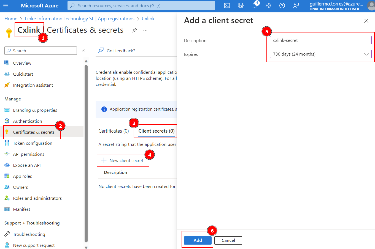This screenshot has height=249, width=375.
Task: Open the More options ellipsis next to title
Action: click(145, 30)
